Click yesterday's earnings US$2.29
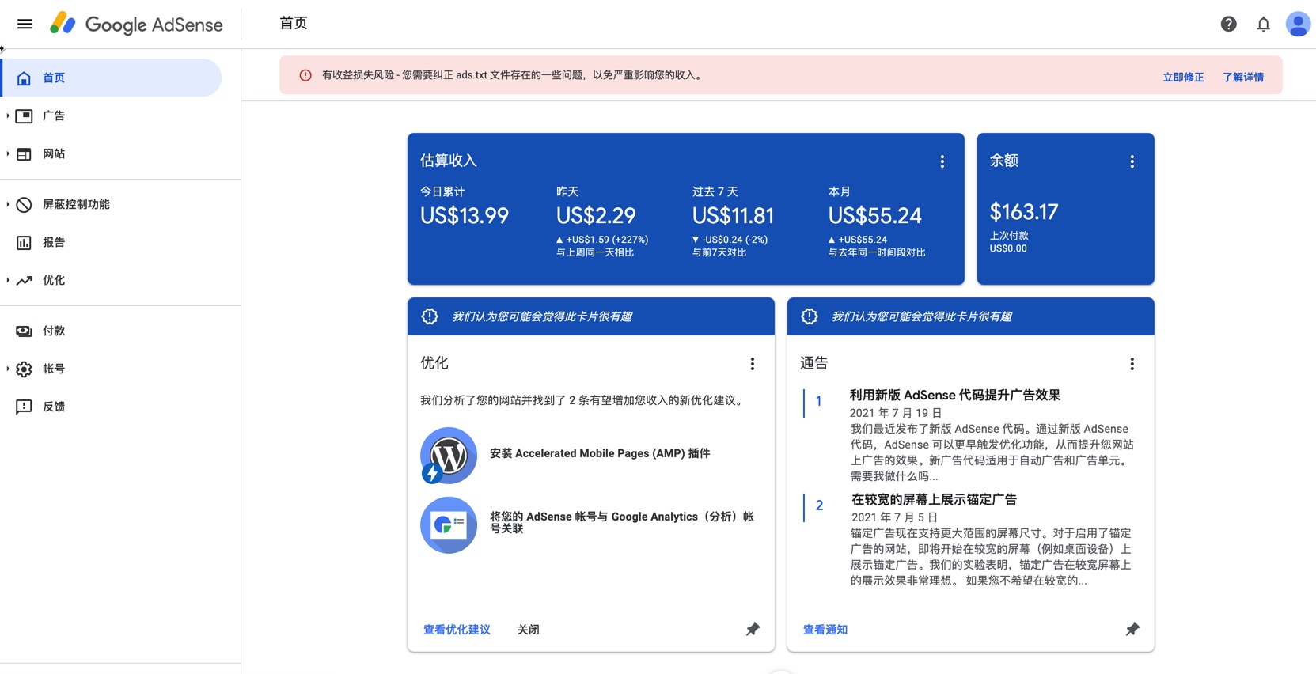Screen dimensions: 1316x674 coord(596,215)
